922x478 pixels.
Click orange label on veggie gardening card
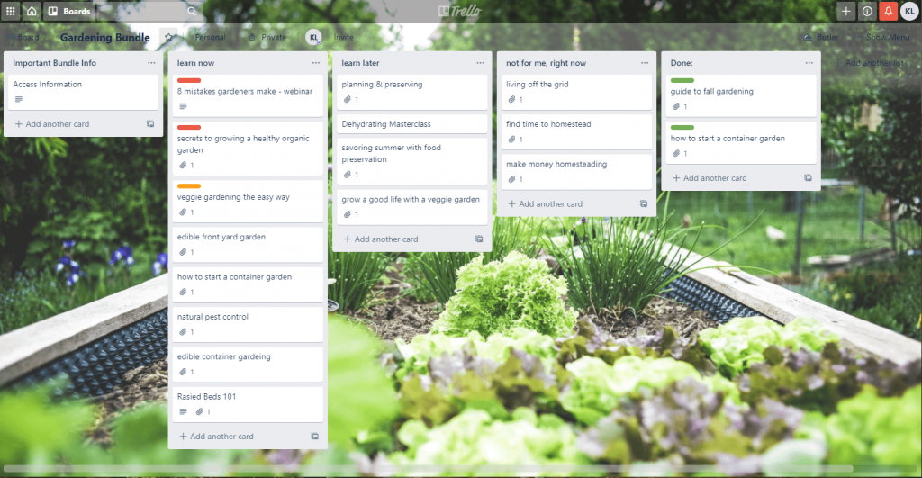[x=189, y=186]
